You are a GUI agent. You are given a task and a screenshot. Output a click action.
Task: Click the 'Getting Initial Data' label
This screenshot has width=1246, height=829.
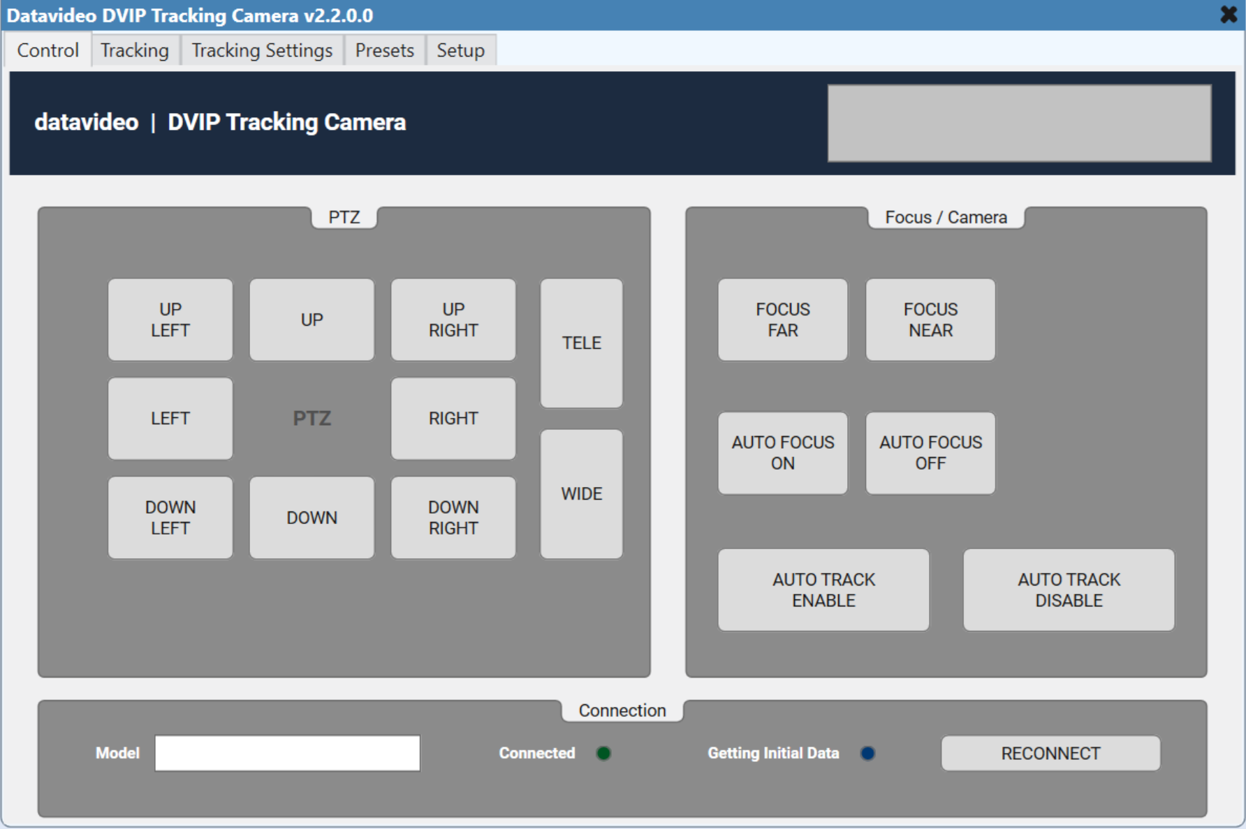tap(773, 754)
